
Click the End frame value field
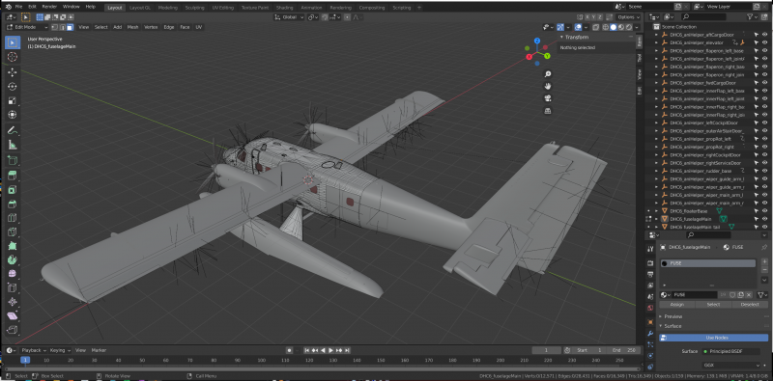pyautogui.click(x=624, y=350)
